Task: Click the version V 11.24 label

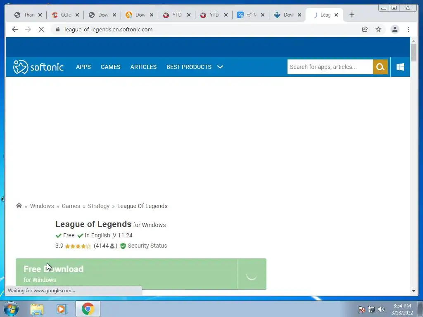Action: point(122,235)
